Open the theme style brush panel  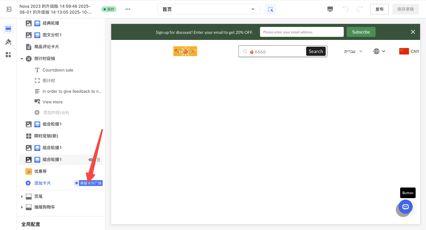8,42
